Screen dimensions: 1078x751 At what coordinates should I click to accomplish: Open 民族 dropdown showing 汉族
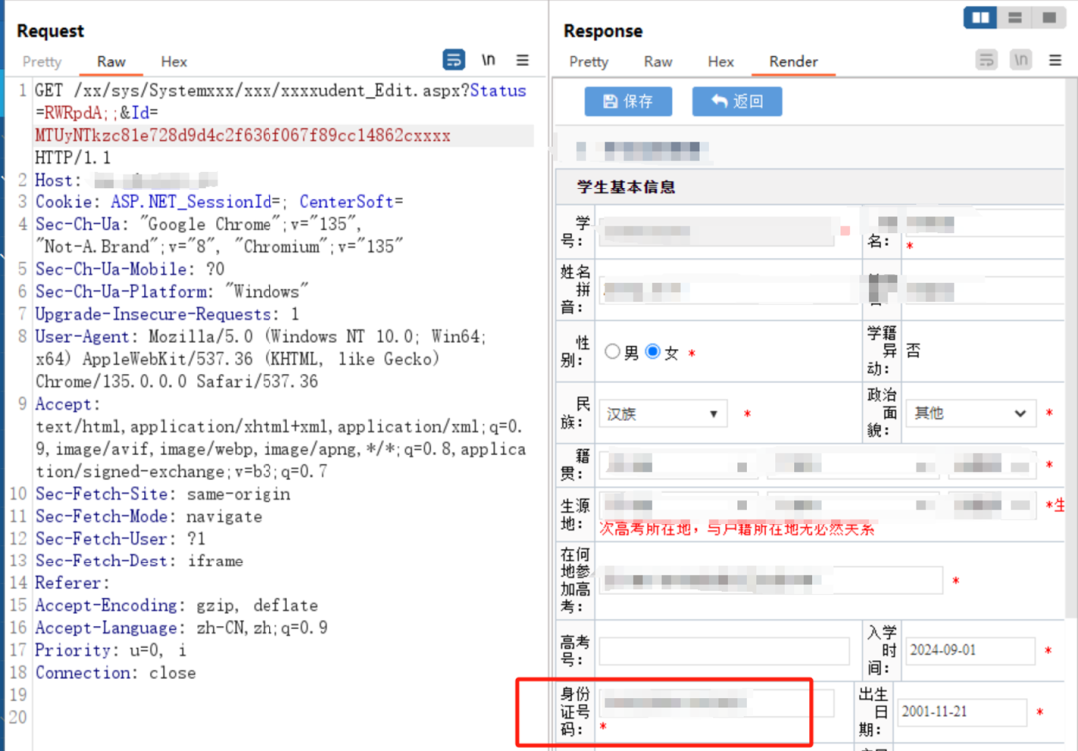point(663,414)
